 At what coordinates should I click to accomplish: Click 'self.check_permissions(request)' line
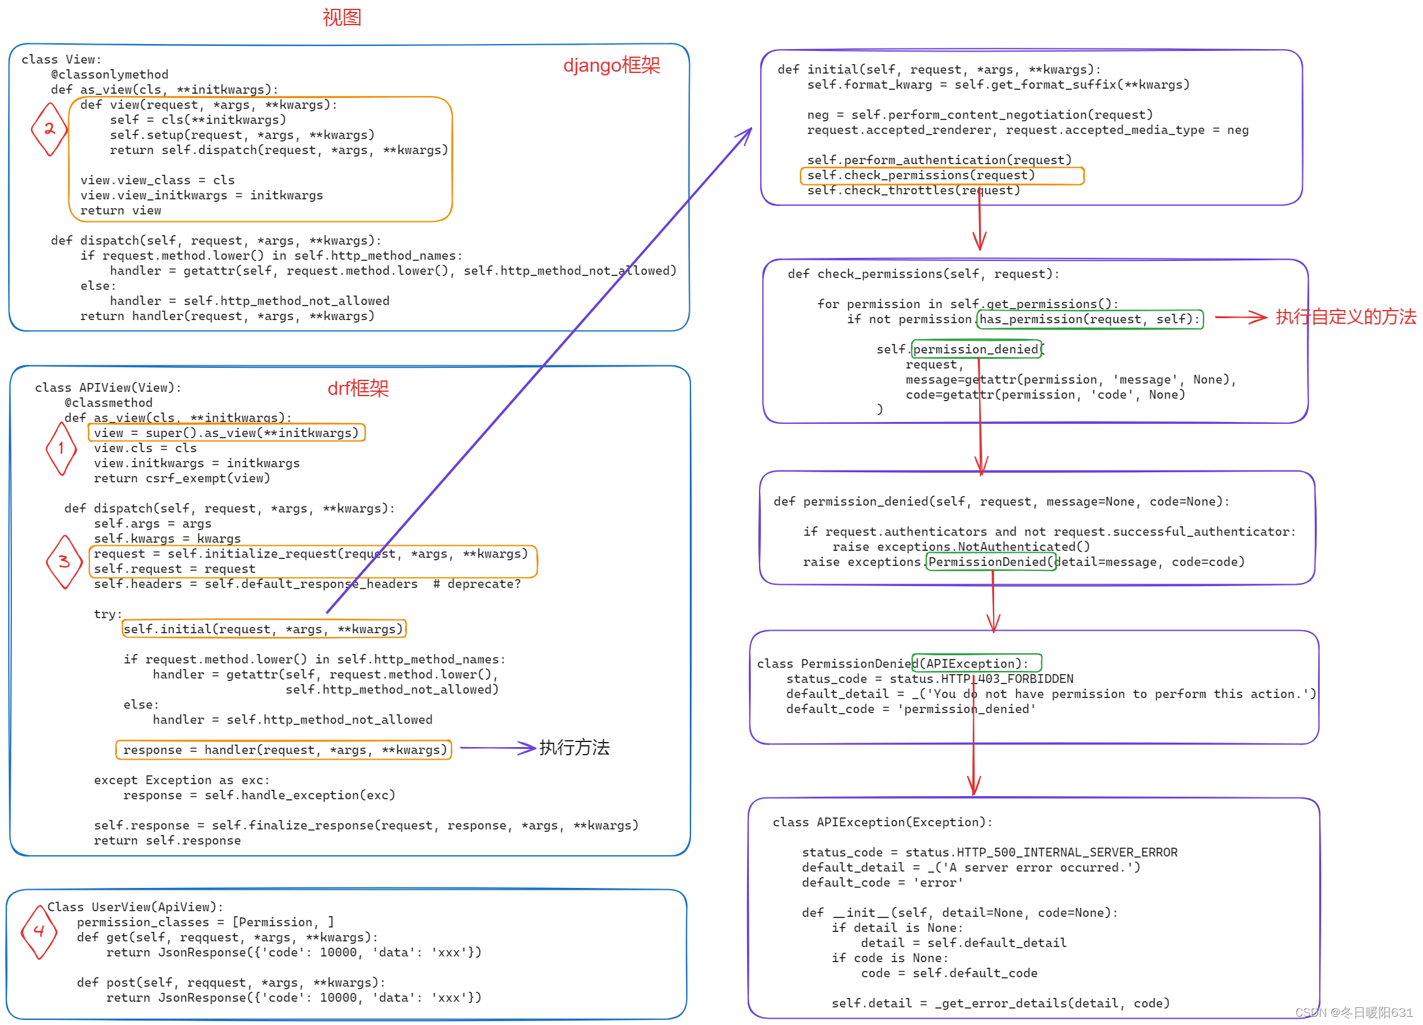pos(921,175)
